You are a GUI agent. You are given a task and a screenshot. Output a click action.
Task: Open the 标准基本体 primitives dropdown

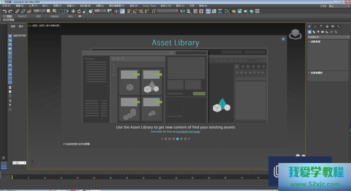[x=329, y=37]
